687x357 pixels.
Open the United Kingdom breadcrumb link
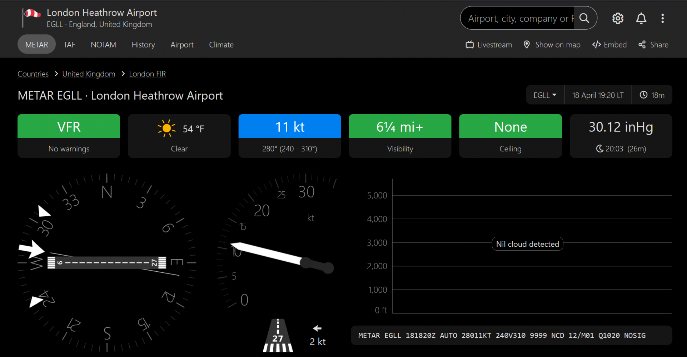coord(89,74)
